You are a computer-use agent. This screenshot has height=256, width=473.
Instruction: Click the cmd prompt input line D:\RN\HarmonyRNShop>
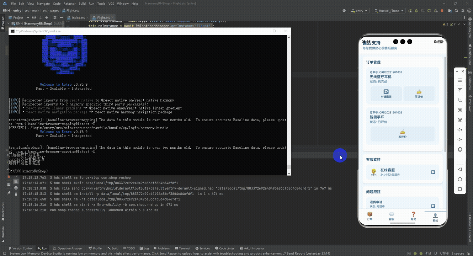[28, 171]
